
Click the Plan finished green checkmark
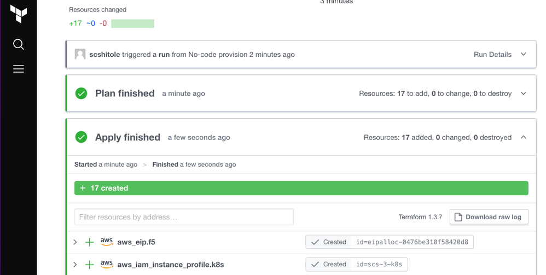pyautogui.click(x=81, y=93)
